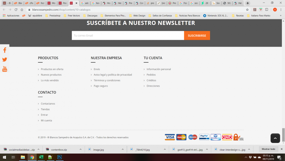Switch to Excel in the taskbar

[x=41, y=157]
